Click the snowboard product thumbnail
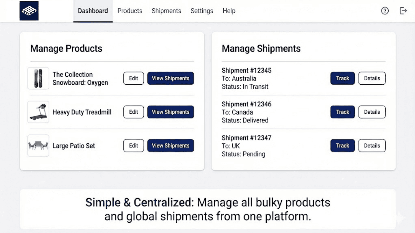415x233 pixels. tap(38, 78)
